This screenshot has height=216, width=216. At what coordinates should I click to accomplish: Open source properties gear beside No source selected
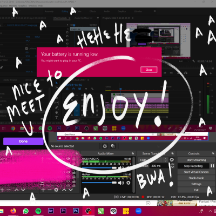point(105,146)
